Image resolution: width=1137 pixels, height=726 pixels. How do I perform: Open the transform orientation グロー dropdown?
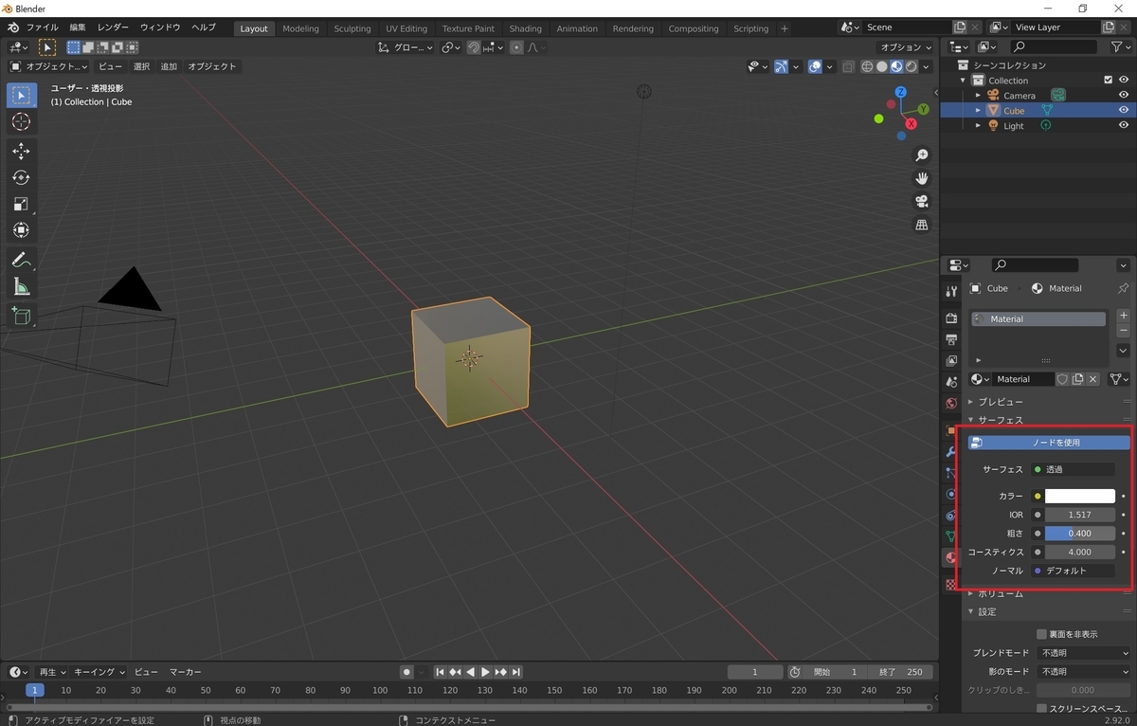point(406,47)
